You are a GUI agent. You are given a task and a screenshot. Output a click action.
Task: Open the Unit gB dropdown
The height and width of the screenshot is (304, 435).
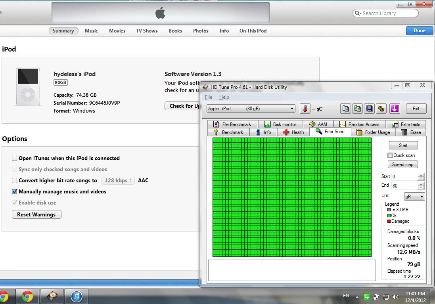click(414, 196)
